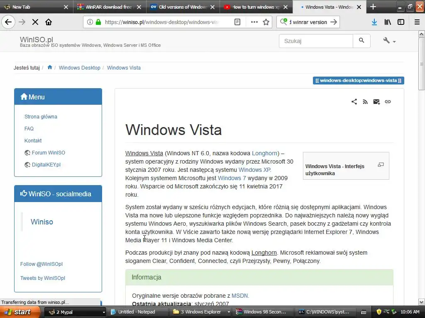Open the browser hamburger menu
The image size is (425, 318).
[417, 22]
